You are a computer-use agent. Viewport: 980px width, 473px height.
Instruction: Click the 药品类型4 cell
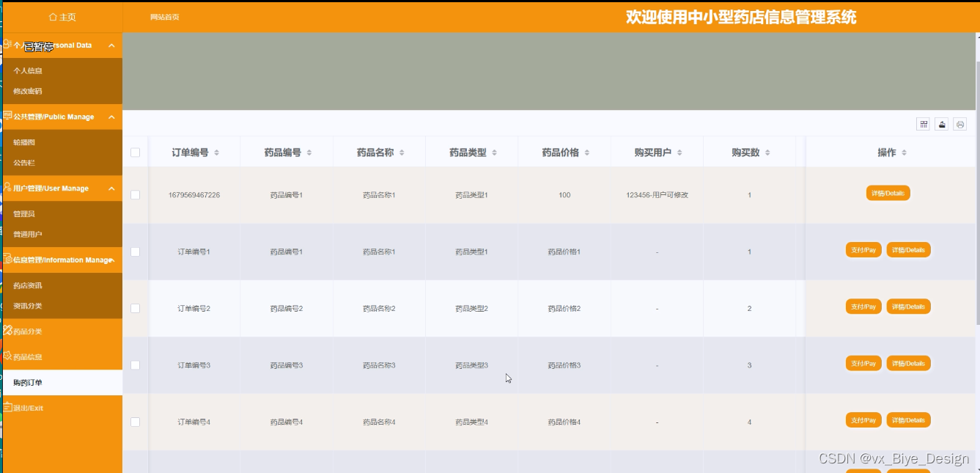click(471, 422)
